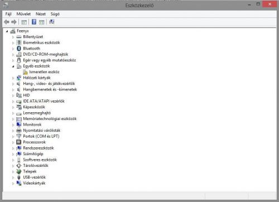Expand the Hálózati kártyák category

coord(13,78)
